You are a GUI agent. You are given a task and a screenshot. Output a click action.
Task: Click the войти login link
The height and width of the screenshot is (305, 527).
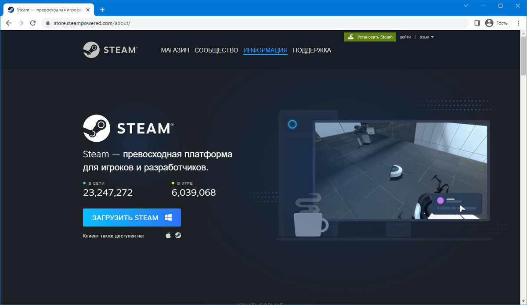[x=405, y=37]
